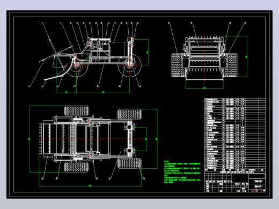This screenshot has width=279, height=209.
Task: Click the parts list table
Action: point(235,134)
